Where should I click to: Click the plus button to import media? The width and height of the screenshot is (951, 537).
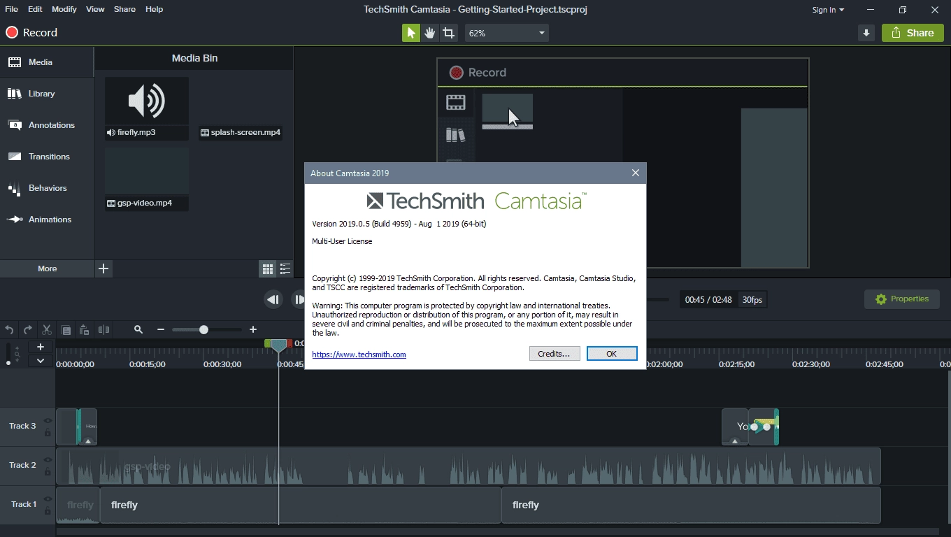point(103,268)
